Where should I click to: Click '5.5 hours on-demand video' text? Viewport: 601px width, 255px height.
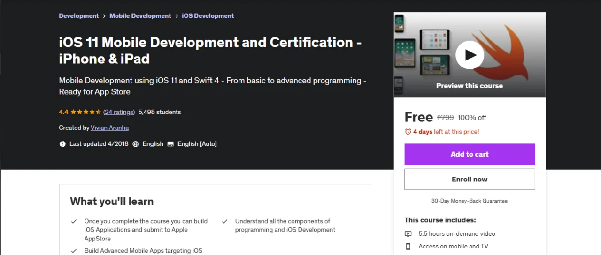pos(457,234)
